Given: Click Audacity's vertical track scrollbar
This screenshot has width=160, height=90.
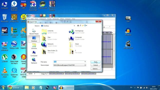Looking at the screenshot, I should point(114,51).
